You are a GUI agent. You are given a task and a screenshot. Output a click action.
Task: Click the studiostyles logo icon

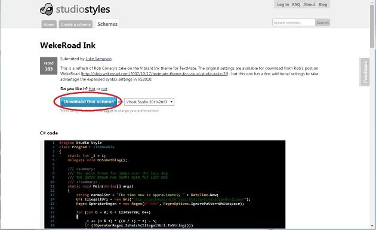tap(47, 10)
